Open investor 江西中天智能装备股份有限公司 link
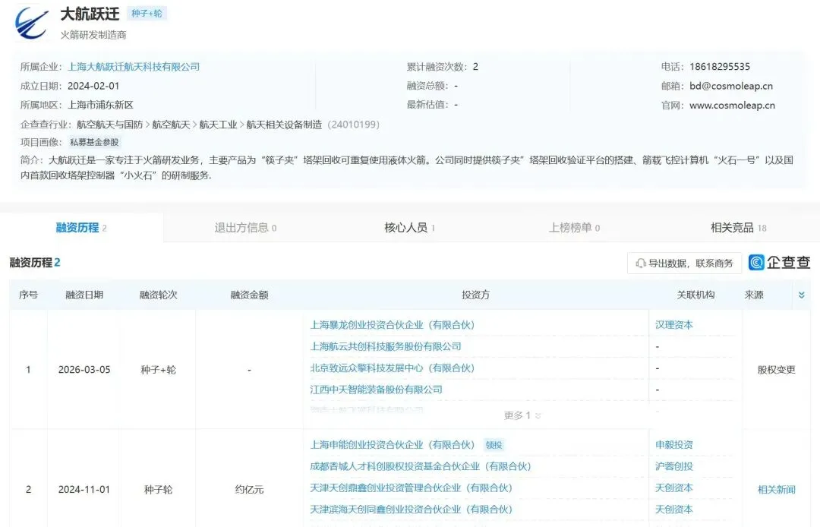 click(376, 389)
